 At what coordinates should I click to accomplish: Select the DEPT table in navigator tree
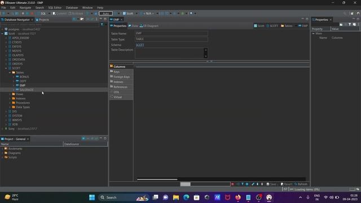[x=23, y=81]
